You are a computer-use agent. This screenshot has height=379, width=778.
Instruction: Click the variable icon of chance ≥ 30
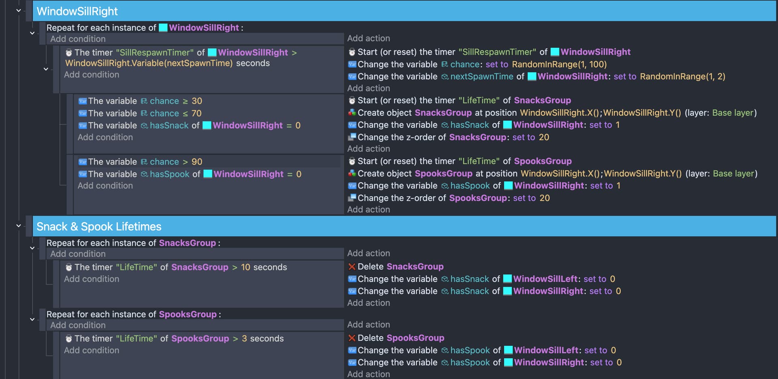pyautogui.click(x=83, y=101)
